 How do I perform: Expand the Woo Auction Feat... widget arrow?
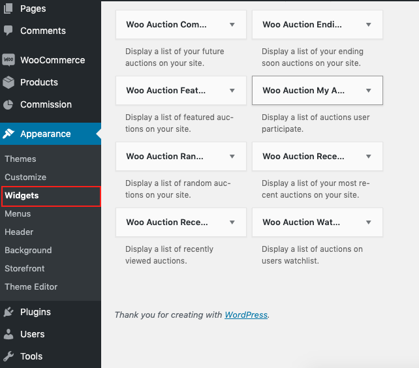click(232, 91)
